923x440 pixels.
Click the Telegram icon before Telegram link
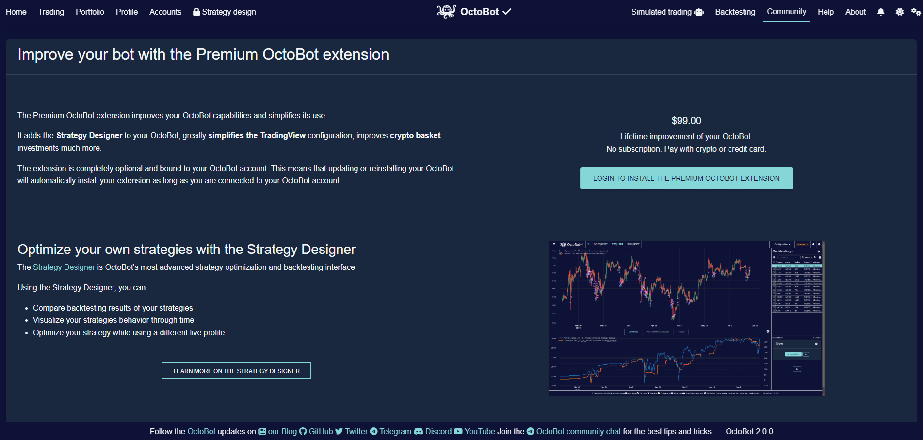tap(373, 431)
